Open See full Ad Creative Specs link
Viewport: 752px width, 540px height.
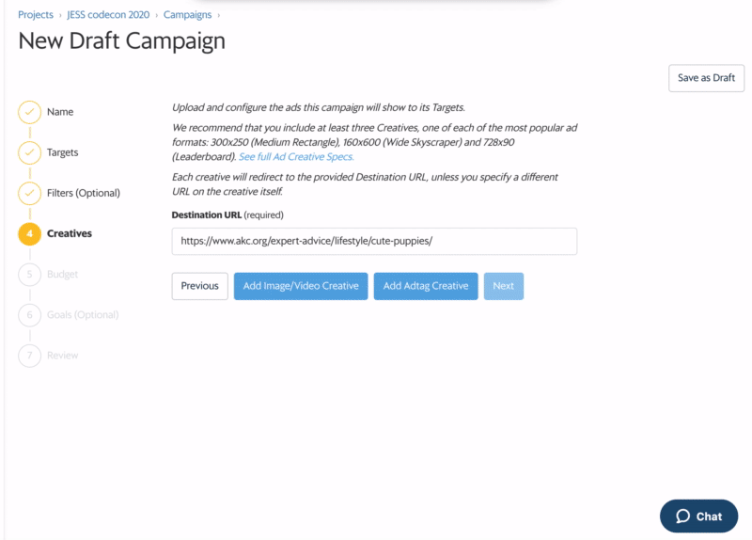[296, 157]
